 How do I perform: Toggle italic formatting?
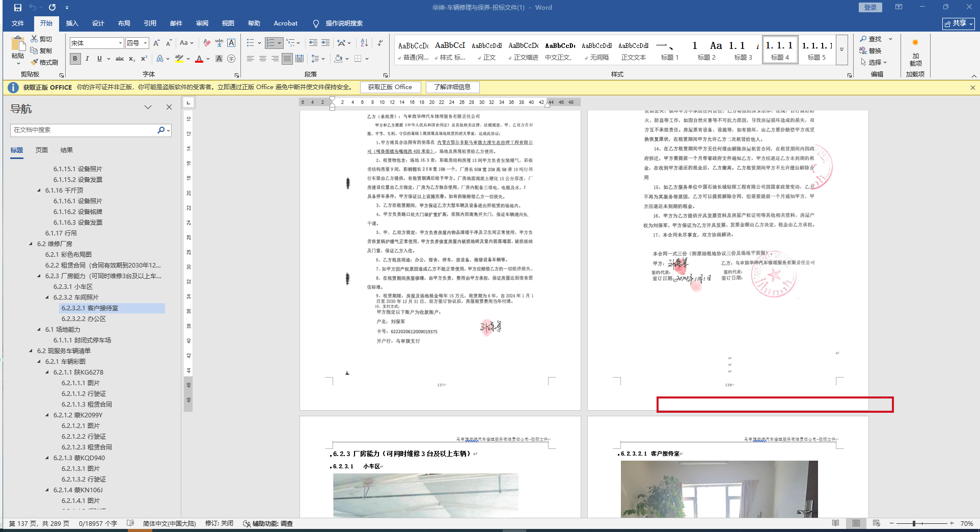pos(87,59)
